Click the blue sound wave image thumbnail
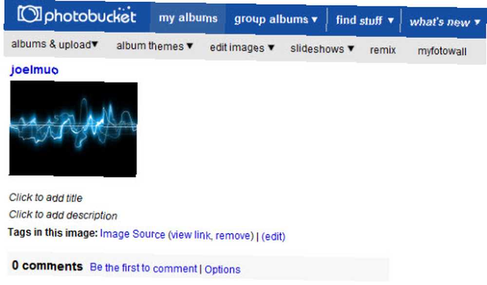 74,129
